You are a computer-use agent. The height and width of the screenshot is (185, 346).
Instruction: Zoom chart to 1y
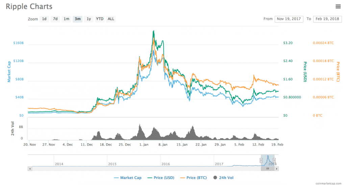point(89,19)
